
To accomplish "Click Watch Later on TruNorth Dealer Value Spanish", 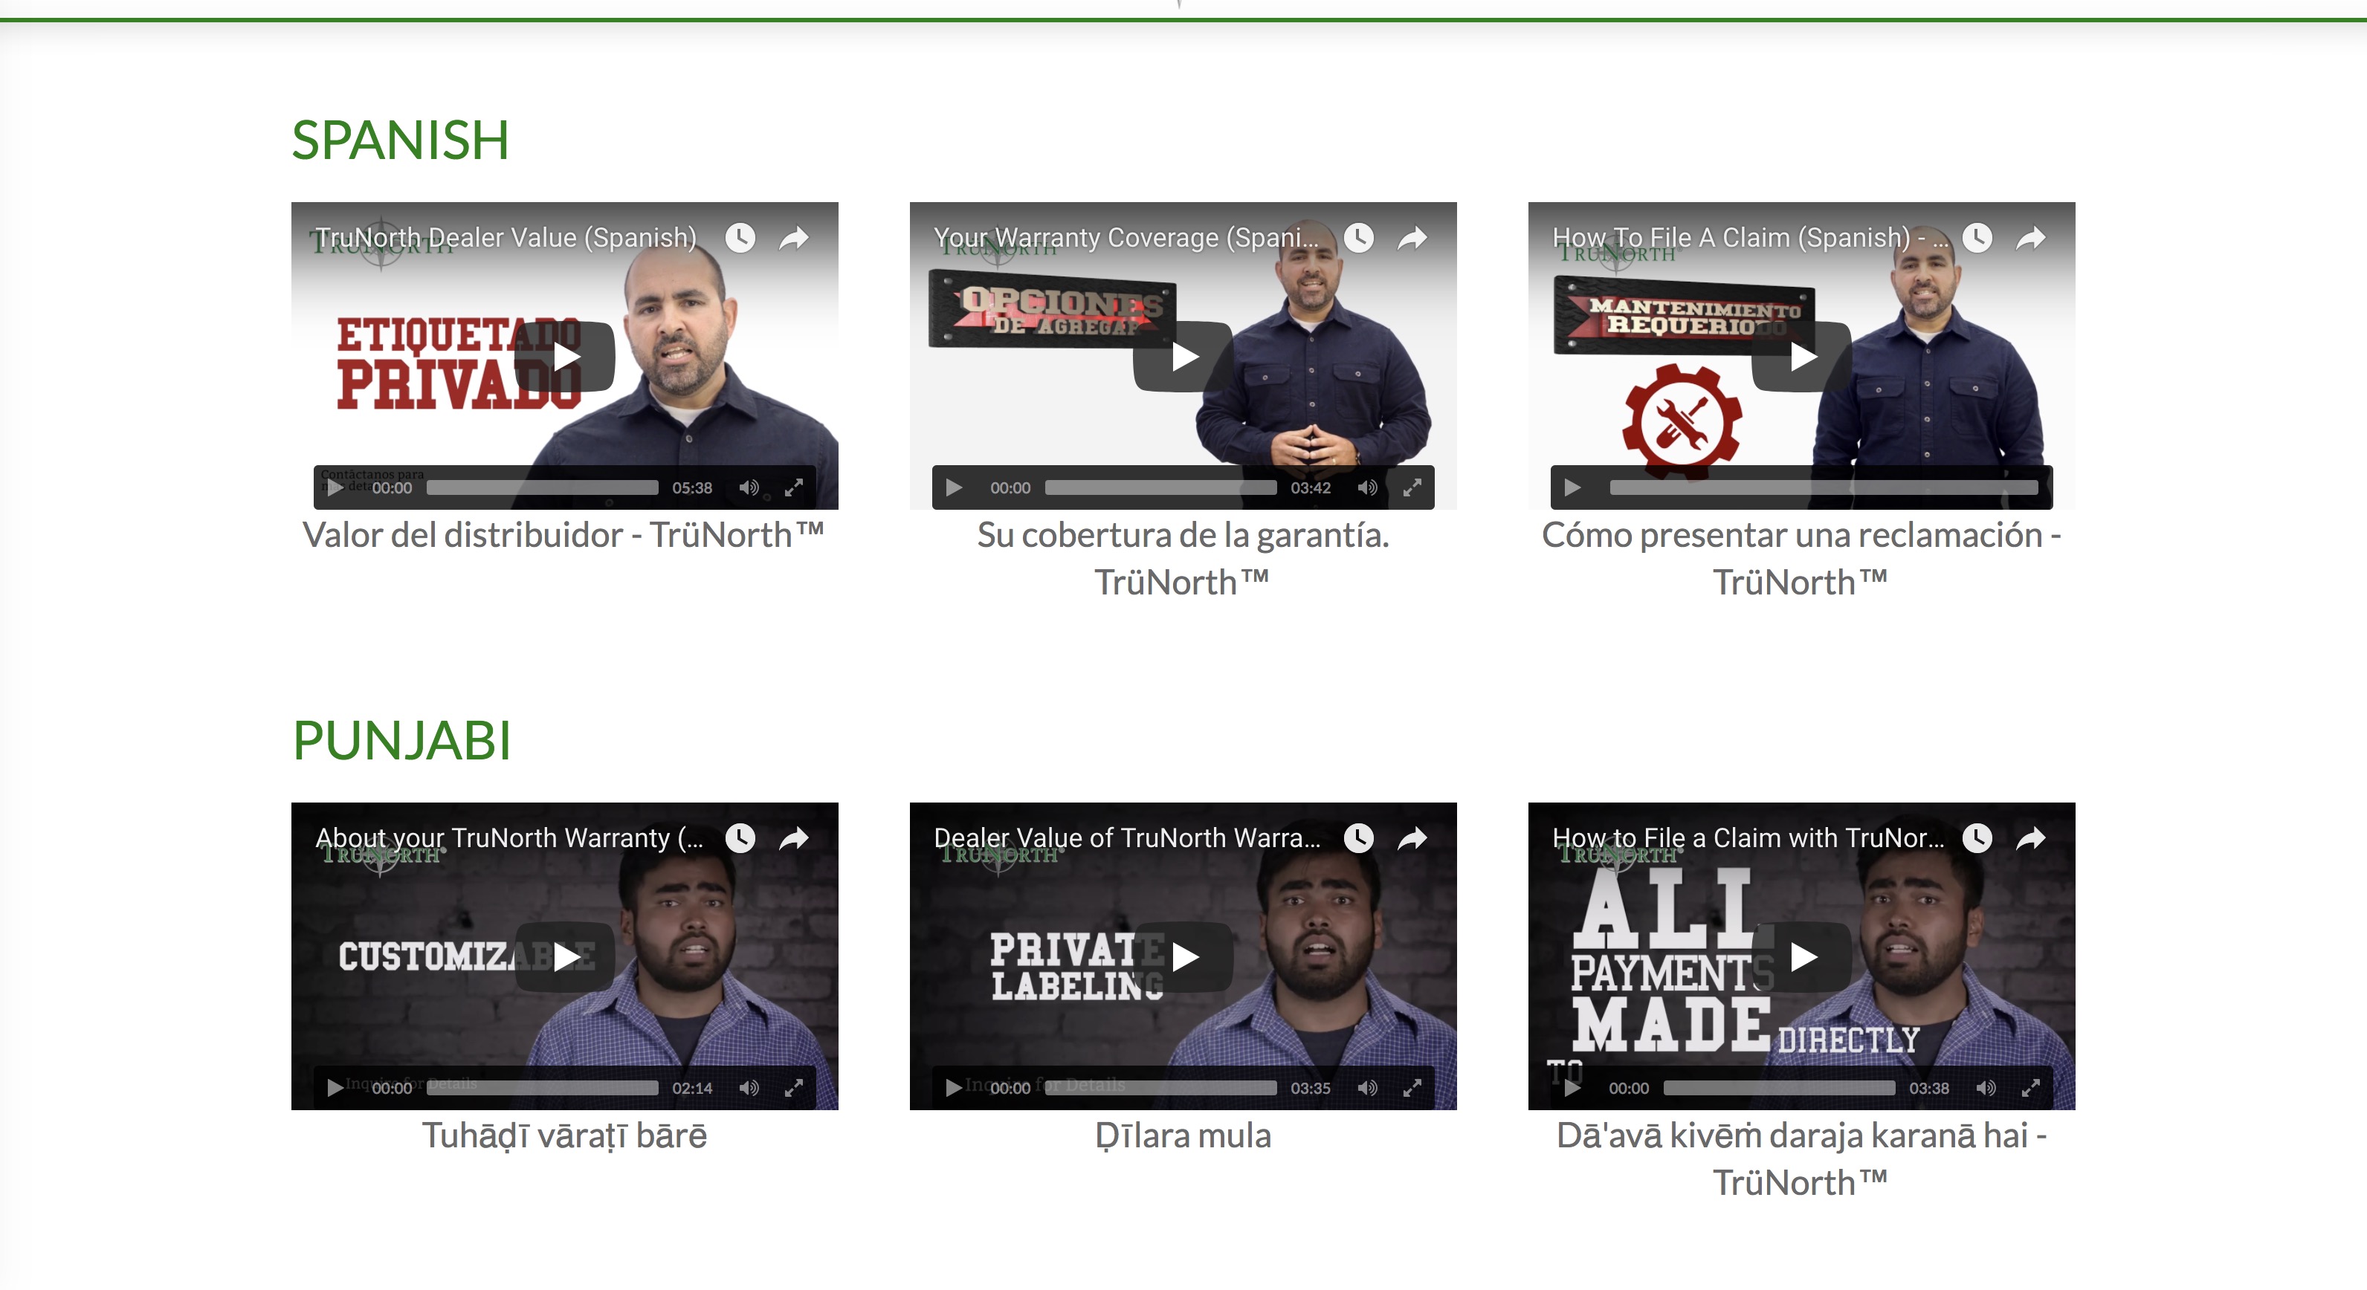I will tap(740, 238).
